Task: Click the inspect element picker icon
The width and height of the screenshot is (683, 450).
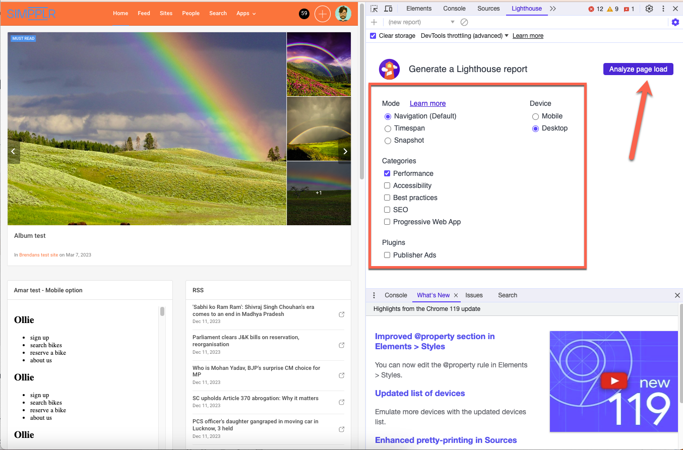Action: pos(374,9)
